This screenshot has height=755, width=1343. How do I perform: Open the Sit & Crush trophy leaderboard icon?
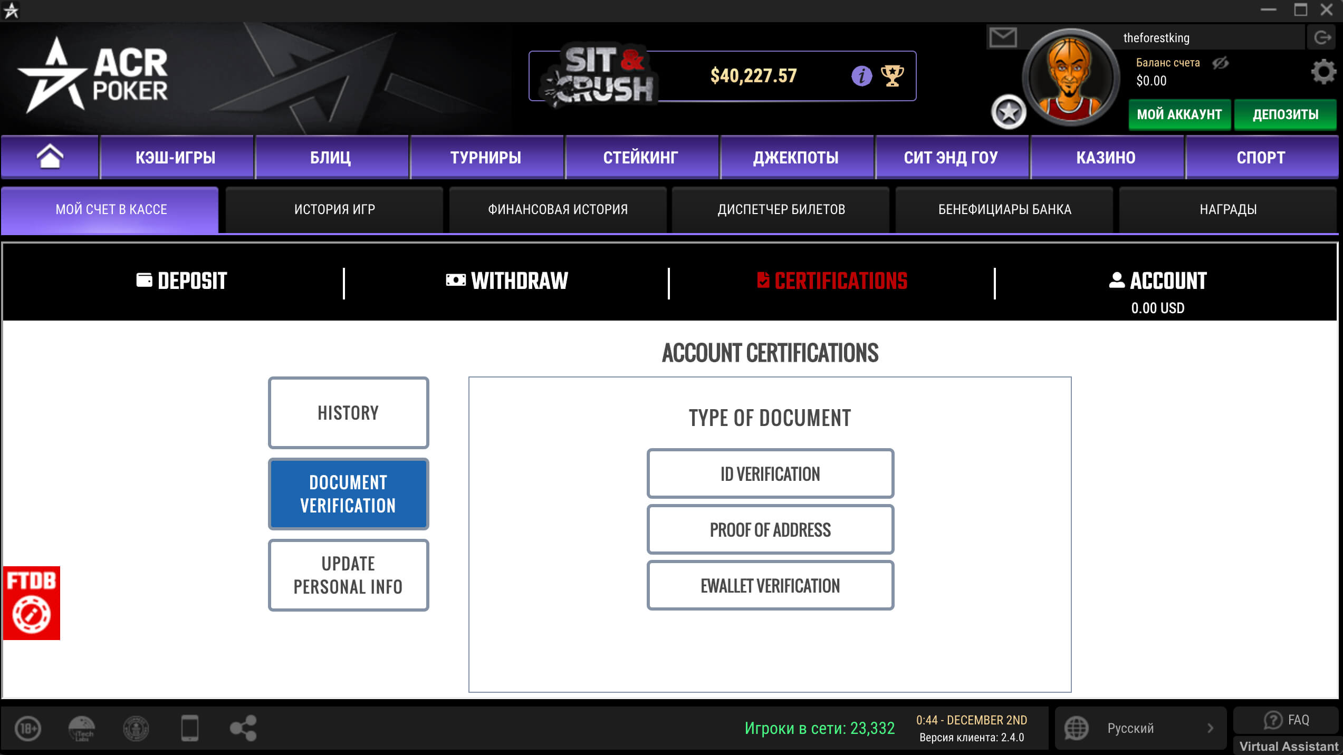point(891,75)
